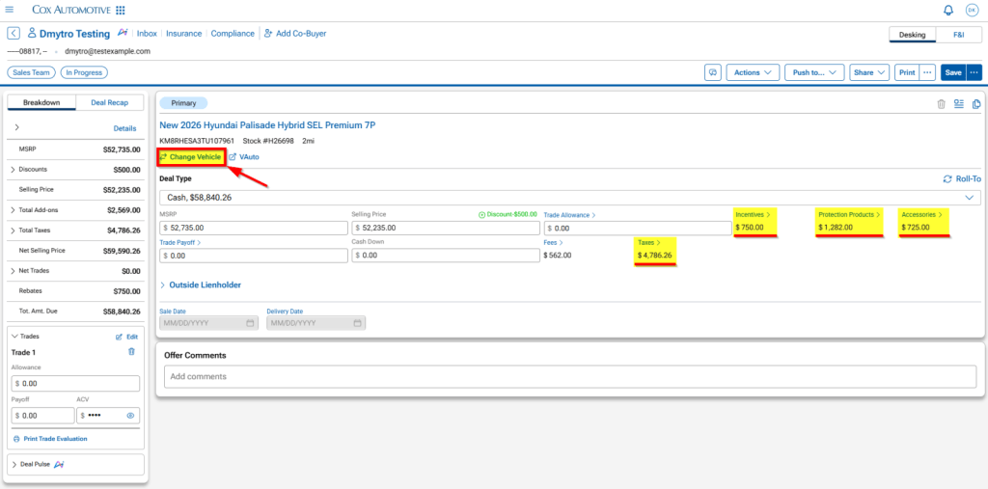Screen dimensions: 988x489
Task: Open the Trade Allowance details link
Action: pyautogui.click(x=569, y=215)
